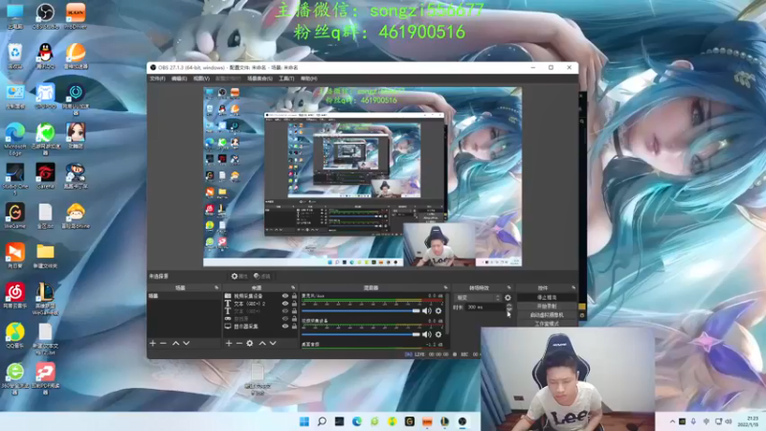Open source Properties button above docks
The image size is (766, 431).
tap(239, 277)
